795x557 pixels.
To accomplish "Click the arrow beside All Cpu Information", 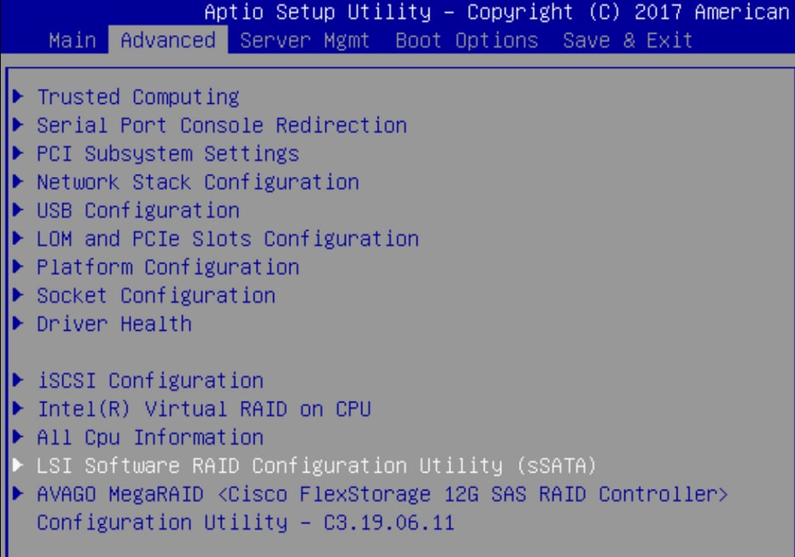I will pos(18,438).
